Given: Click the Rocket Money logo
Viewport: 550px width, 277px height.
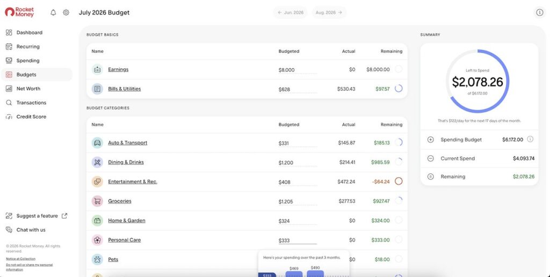Looking at the screenshot, I should click(19, 12).
